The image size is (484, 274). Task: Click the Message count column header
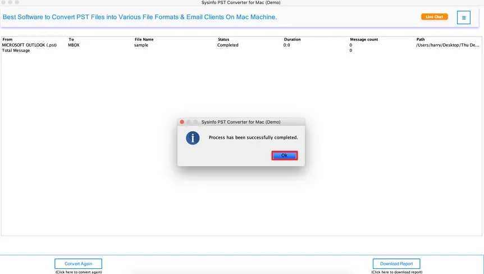364,39
